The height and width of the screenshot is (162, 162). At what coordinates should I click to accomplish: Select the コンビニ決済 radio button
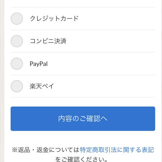pyautogui.click(x=17, y=41)
